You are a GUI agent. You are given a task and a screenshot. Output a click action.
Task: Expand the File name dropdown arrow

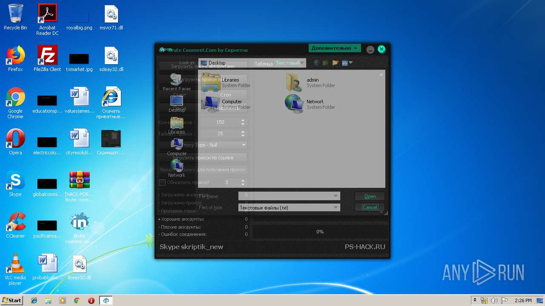336,196
